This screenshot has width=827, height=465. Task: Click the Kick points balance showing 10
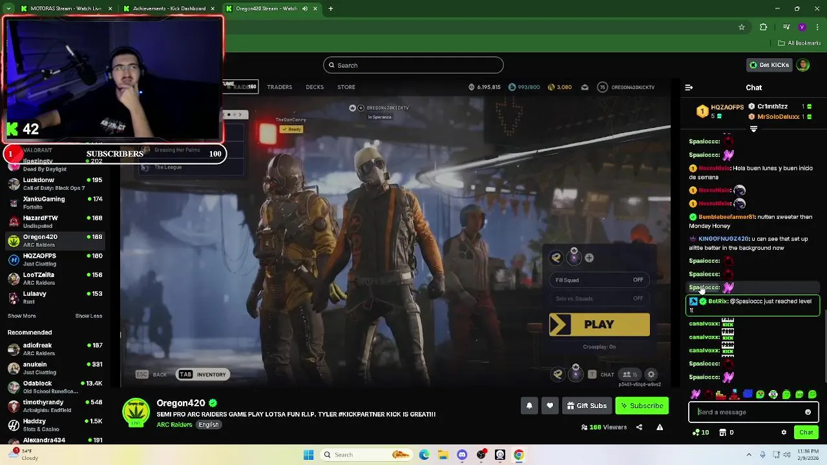point(700,433)
